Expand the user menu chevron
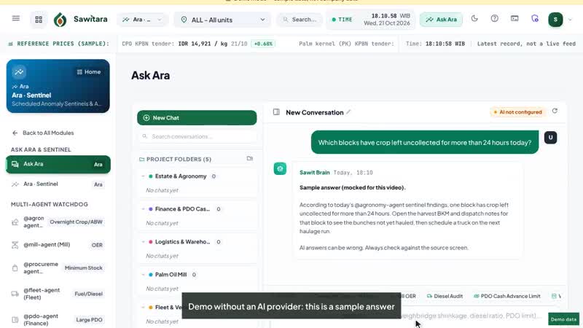Viewport: 583px width, 328px height. tap(570, 20)
